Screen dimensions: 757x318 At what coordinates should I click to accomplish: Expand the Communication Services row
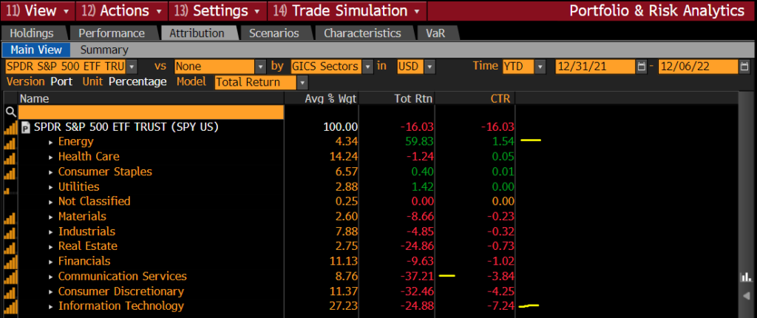pyautogui.click(x=51, y=277)
